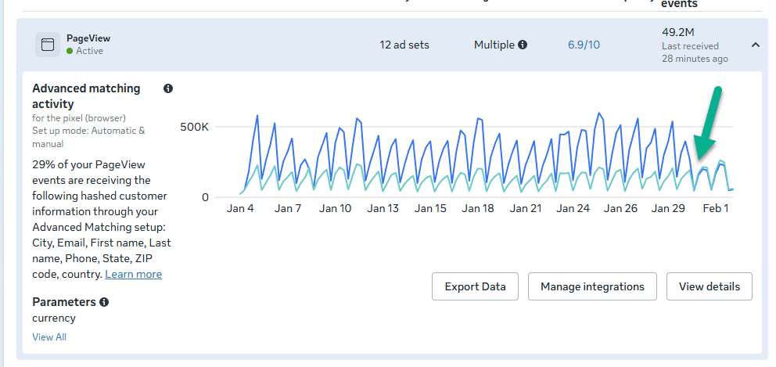Image resolution: width=776 pixels, height=367 pixels.
Task: Click the Multiple label text
Action: [x=494, y=45]
